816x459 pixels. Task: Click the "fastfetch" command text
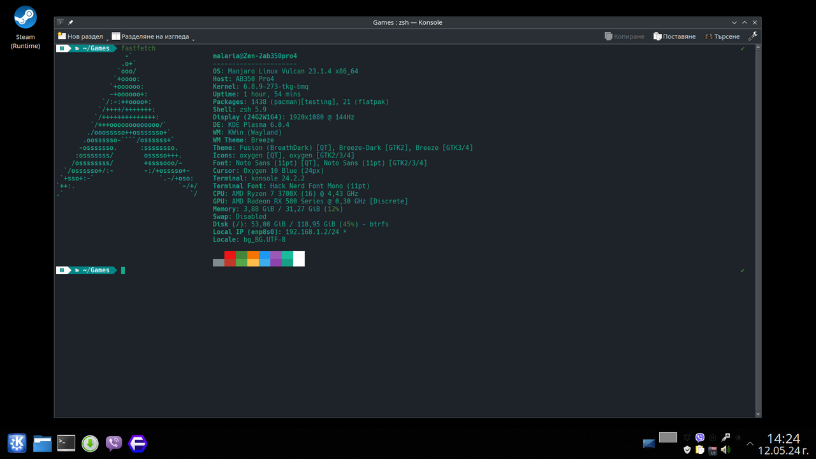click(138, 48)
